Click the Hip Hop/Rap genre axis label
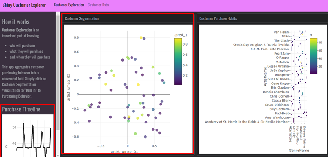The height and width of the screenshot is (157, 328). 297,135
